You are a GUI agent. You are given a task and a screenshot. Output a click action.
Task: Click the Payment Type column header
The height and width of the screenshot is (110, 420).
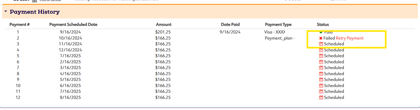278,25
